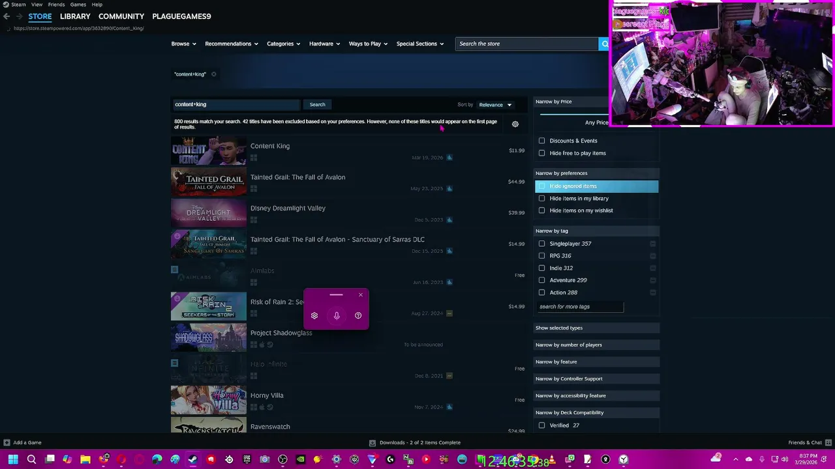This screenshot has height=469, width=835.
Task: Open PLAGUEGAMES9 profile tab
Action: click(181, 16)
